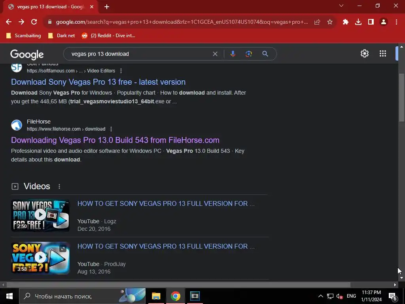405x304 pixels.
Task: Open the Videos section options menu
Action: 59,186
